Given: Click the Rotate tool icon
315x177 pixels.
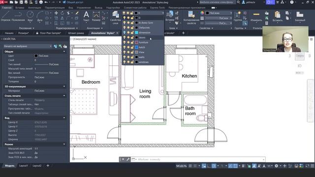Looking at the screenshot, I should pos(63,13).
